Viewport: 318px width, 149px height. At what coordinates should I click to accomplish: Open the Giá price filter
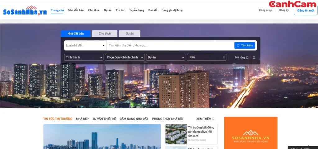click(x=207, y=57)
